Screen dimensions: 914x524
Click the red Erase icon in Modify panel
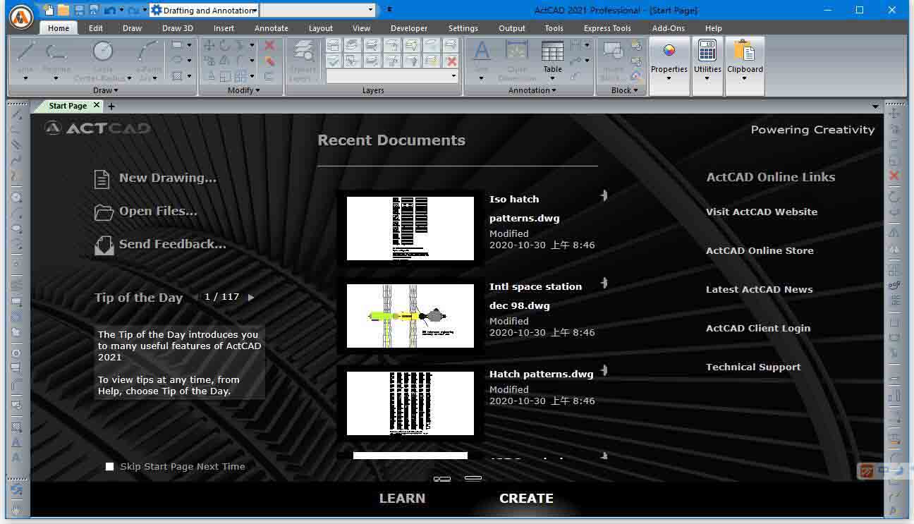(x=269, y=45)
